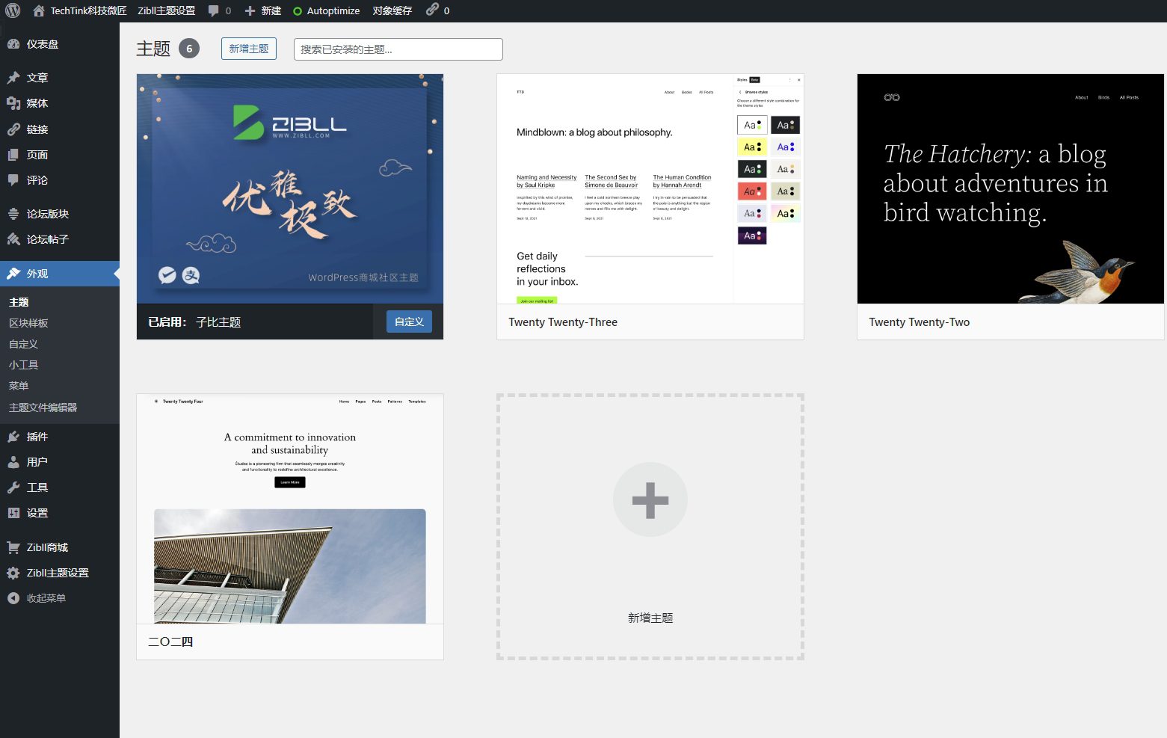Viewport: 1167px width, 738px height.
Task: Open 对象缓存 in admin bar
Action: coord(392,10)
